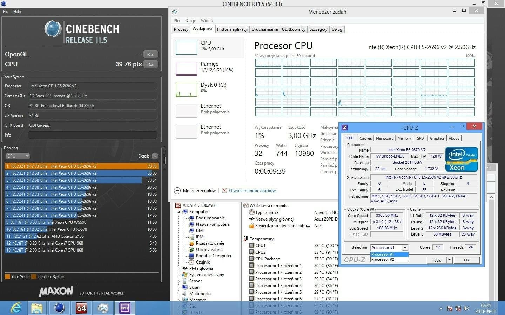Open Widok menu in Task Manager

click(207, 21)
